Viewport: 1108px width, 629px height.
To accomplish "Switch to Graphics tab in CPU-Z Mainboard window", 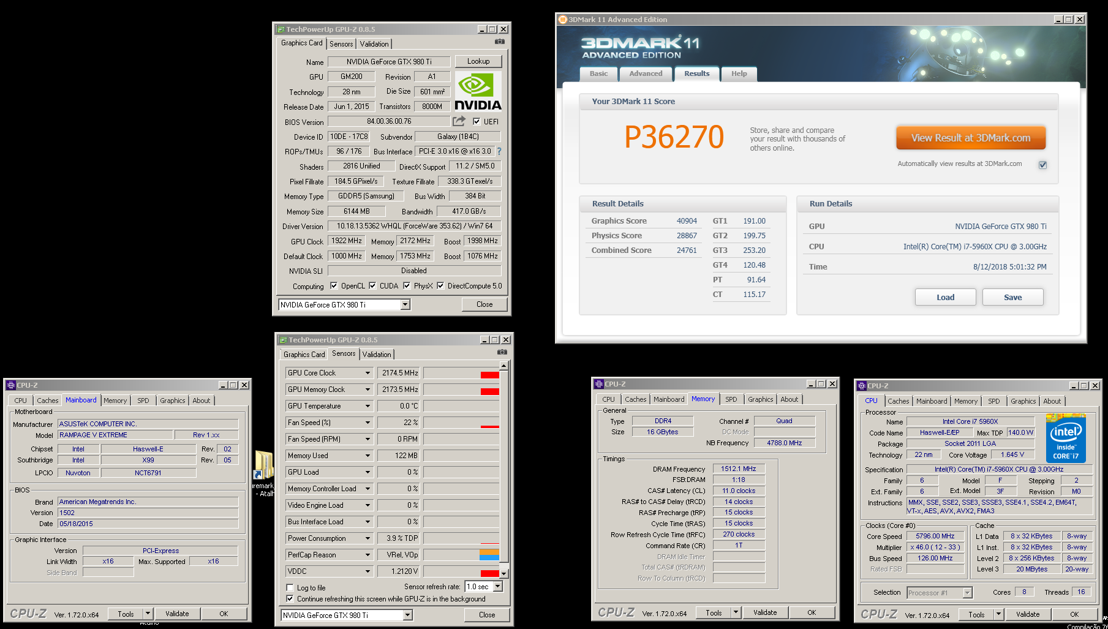I will click(172, 401).
